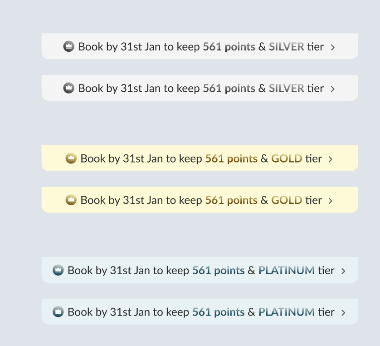Select "561 points" text in second Silver banner
The image size is (380, 346).
pyautogui.click(x=229, y=88)
